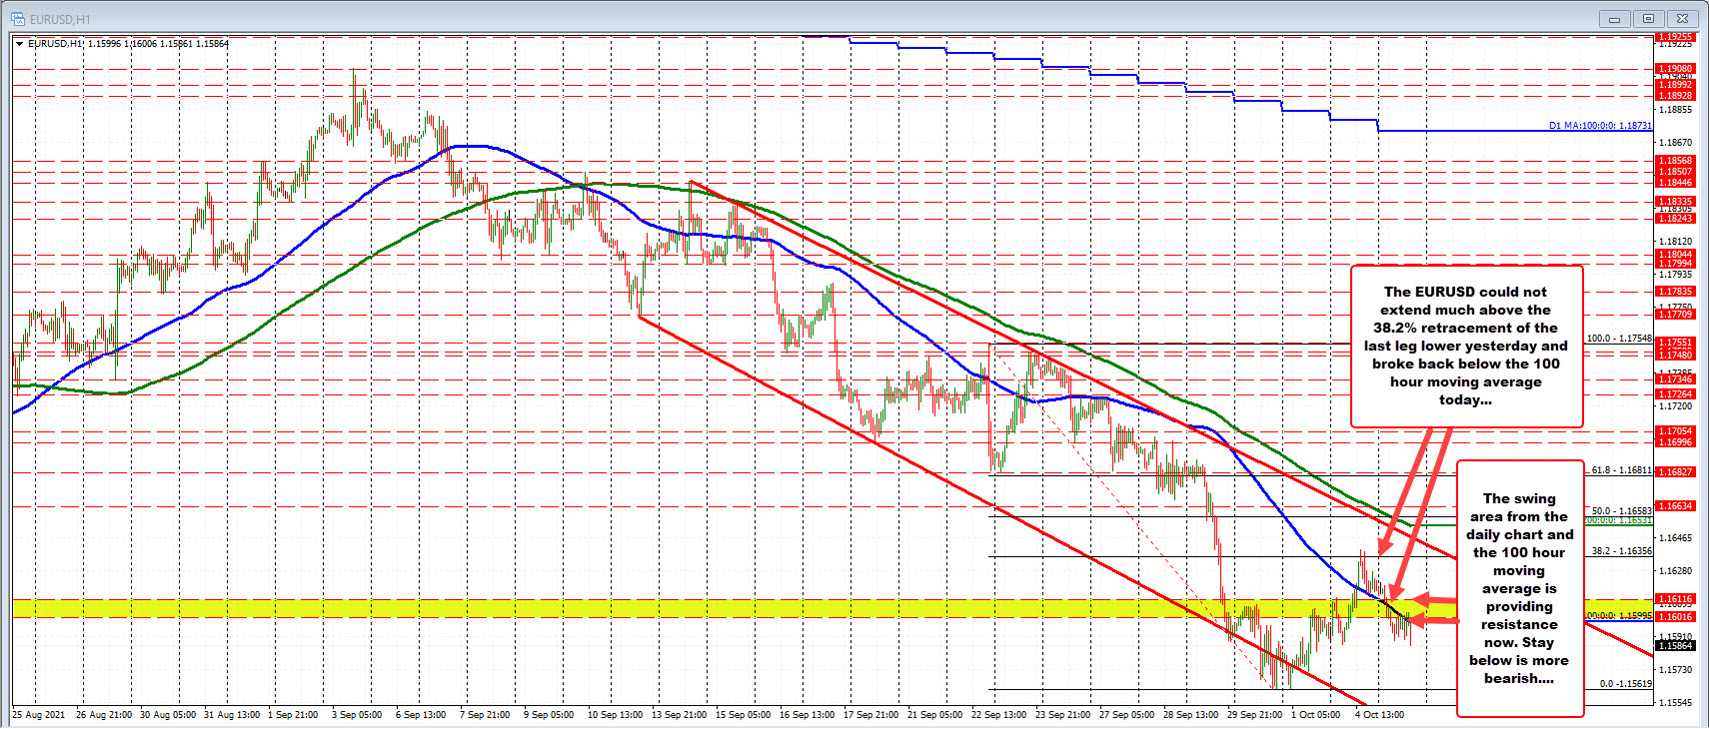Click the red price tag 1.16996
This screenshot has height=729, width=1709.
[1676, 442]
